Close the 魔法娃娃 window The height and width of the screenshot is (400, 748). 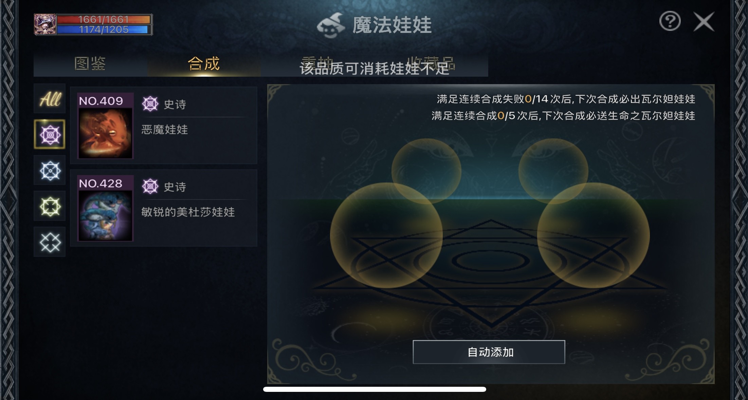[x=704, y=22]
